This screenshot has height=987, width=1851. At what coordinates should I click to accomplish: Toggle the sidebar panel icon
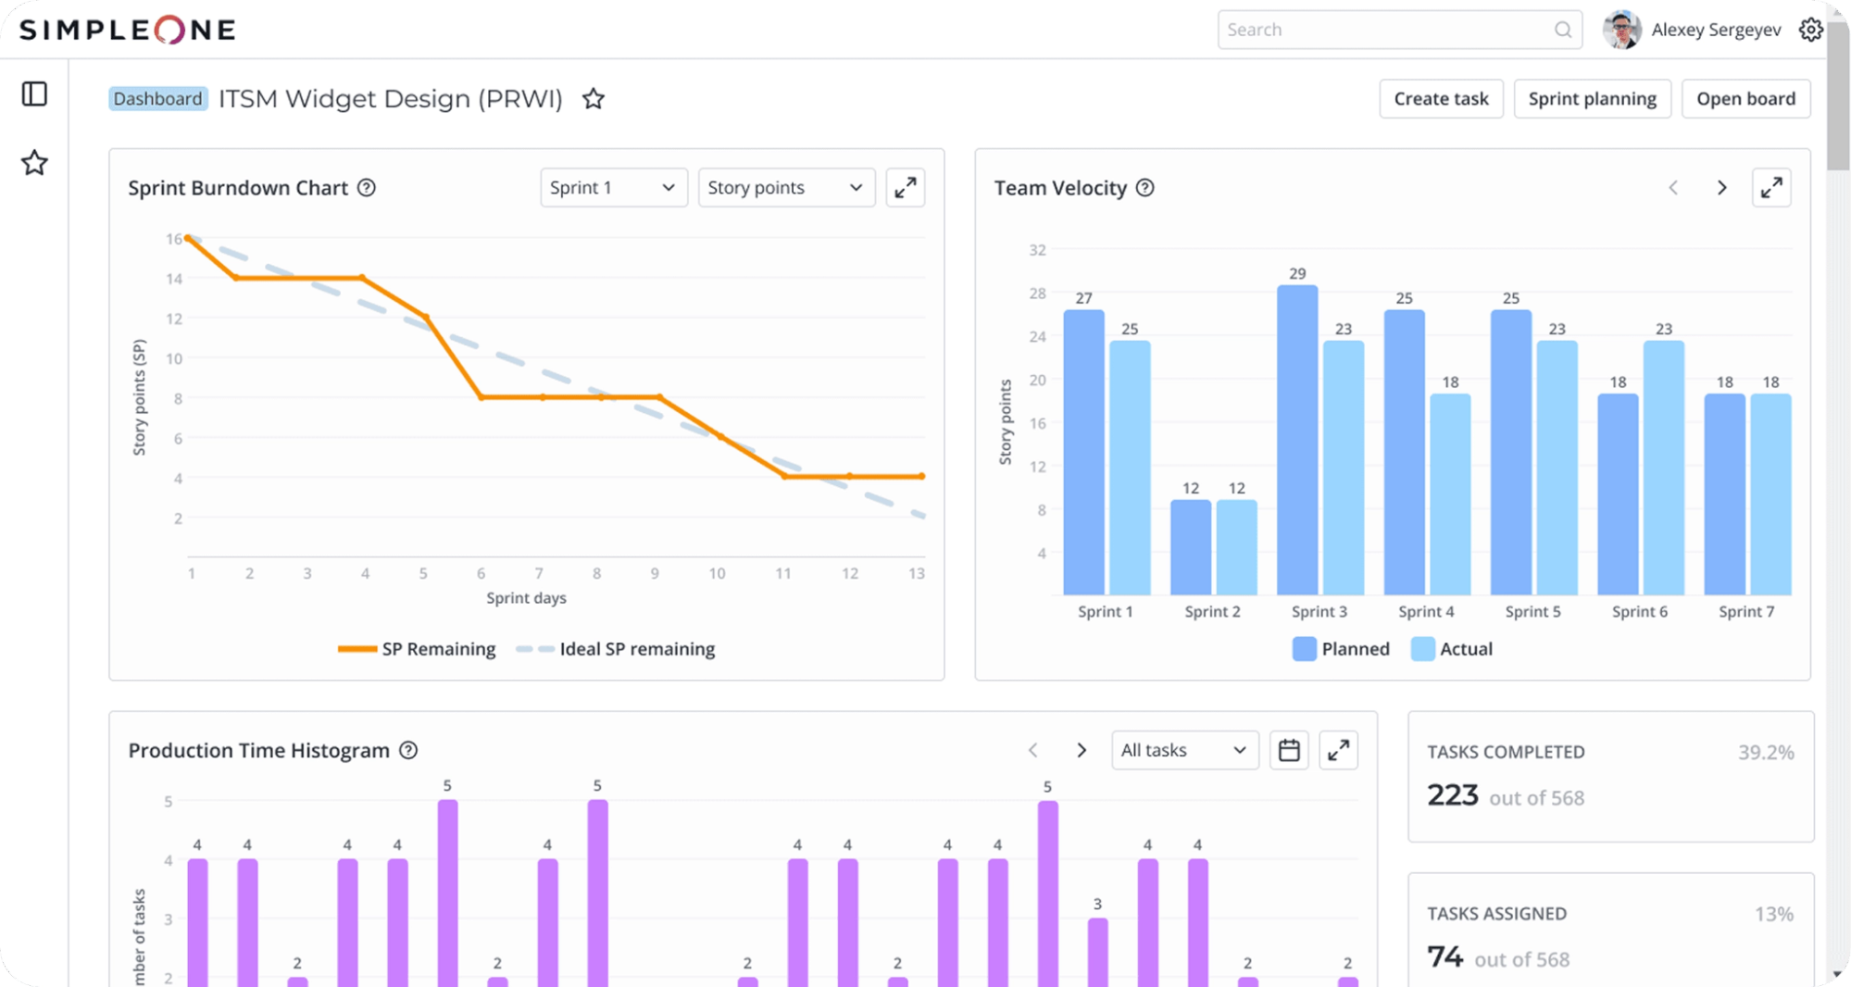(x=34, y=94)
